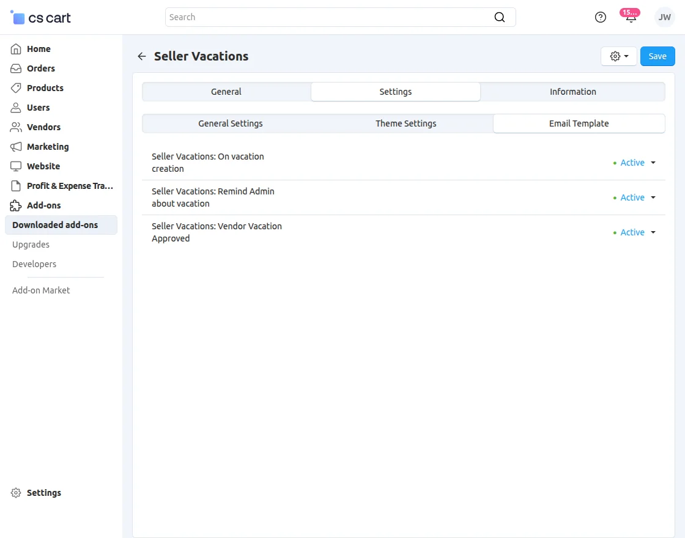Open the gear settings dropdown near Save
This screenshot has width=685, height=538.
pyautogui.click(x=618, y=56)
